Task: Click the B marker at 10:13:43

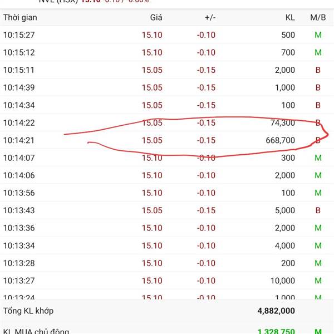Action: (318, 210)
